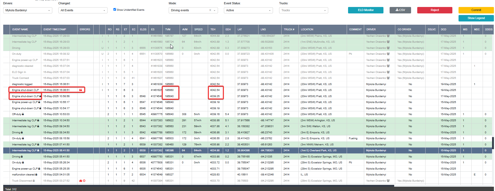
Task: Open the Drivers dropdown showing Mykola Burdeinyi
Action: (28, 10)
